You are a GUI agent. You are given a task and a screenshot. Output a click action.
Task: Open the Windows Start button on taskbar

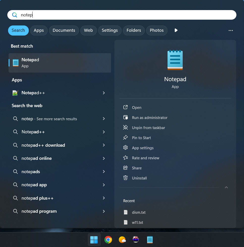(x=94, y=240)
